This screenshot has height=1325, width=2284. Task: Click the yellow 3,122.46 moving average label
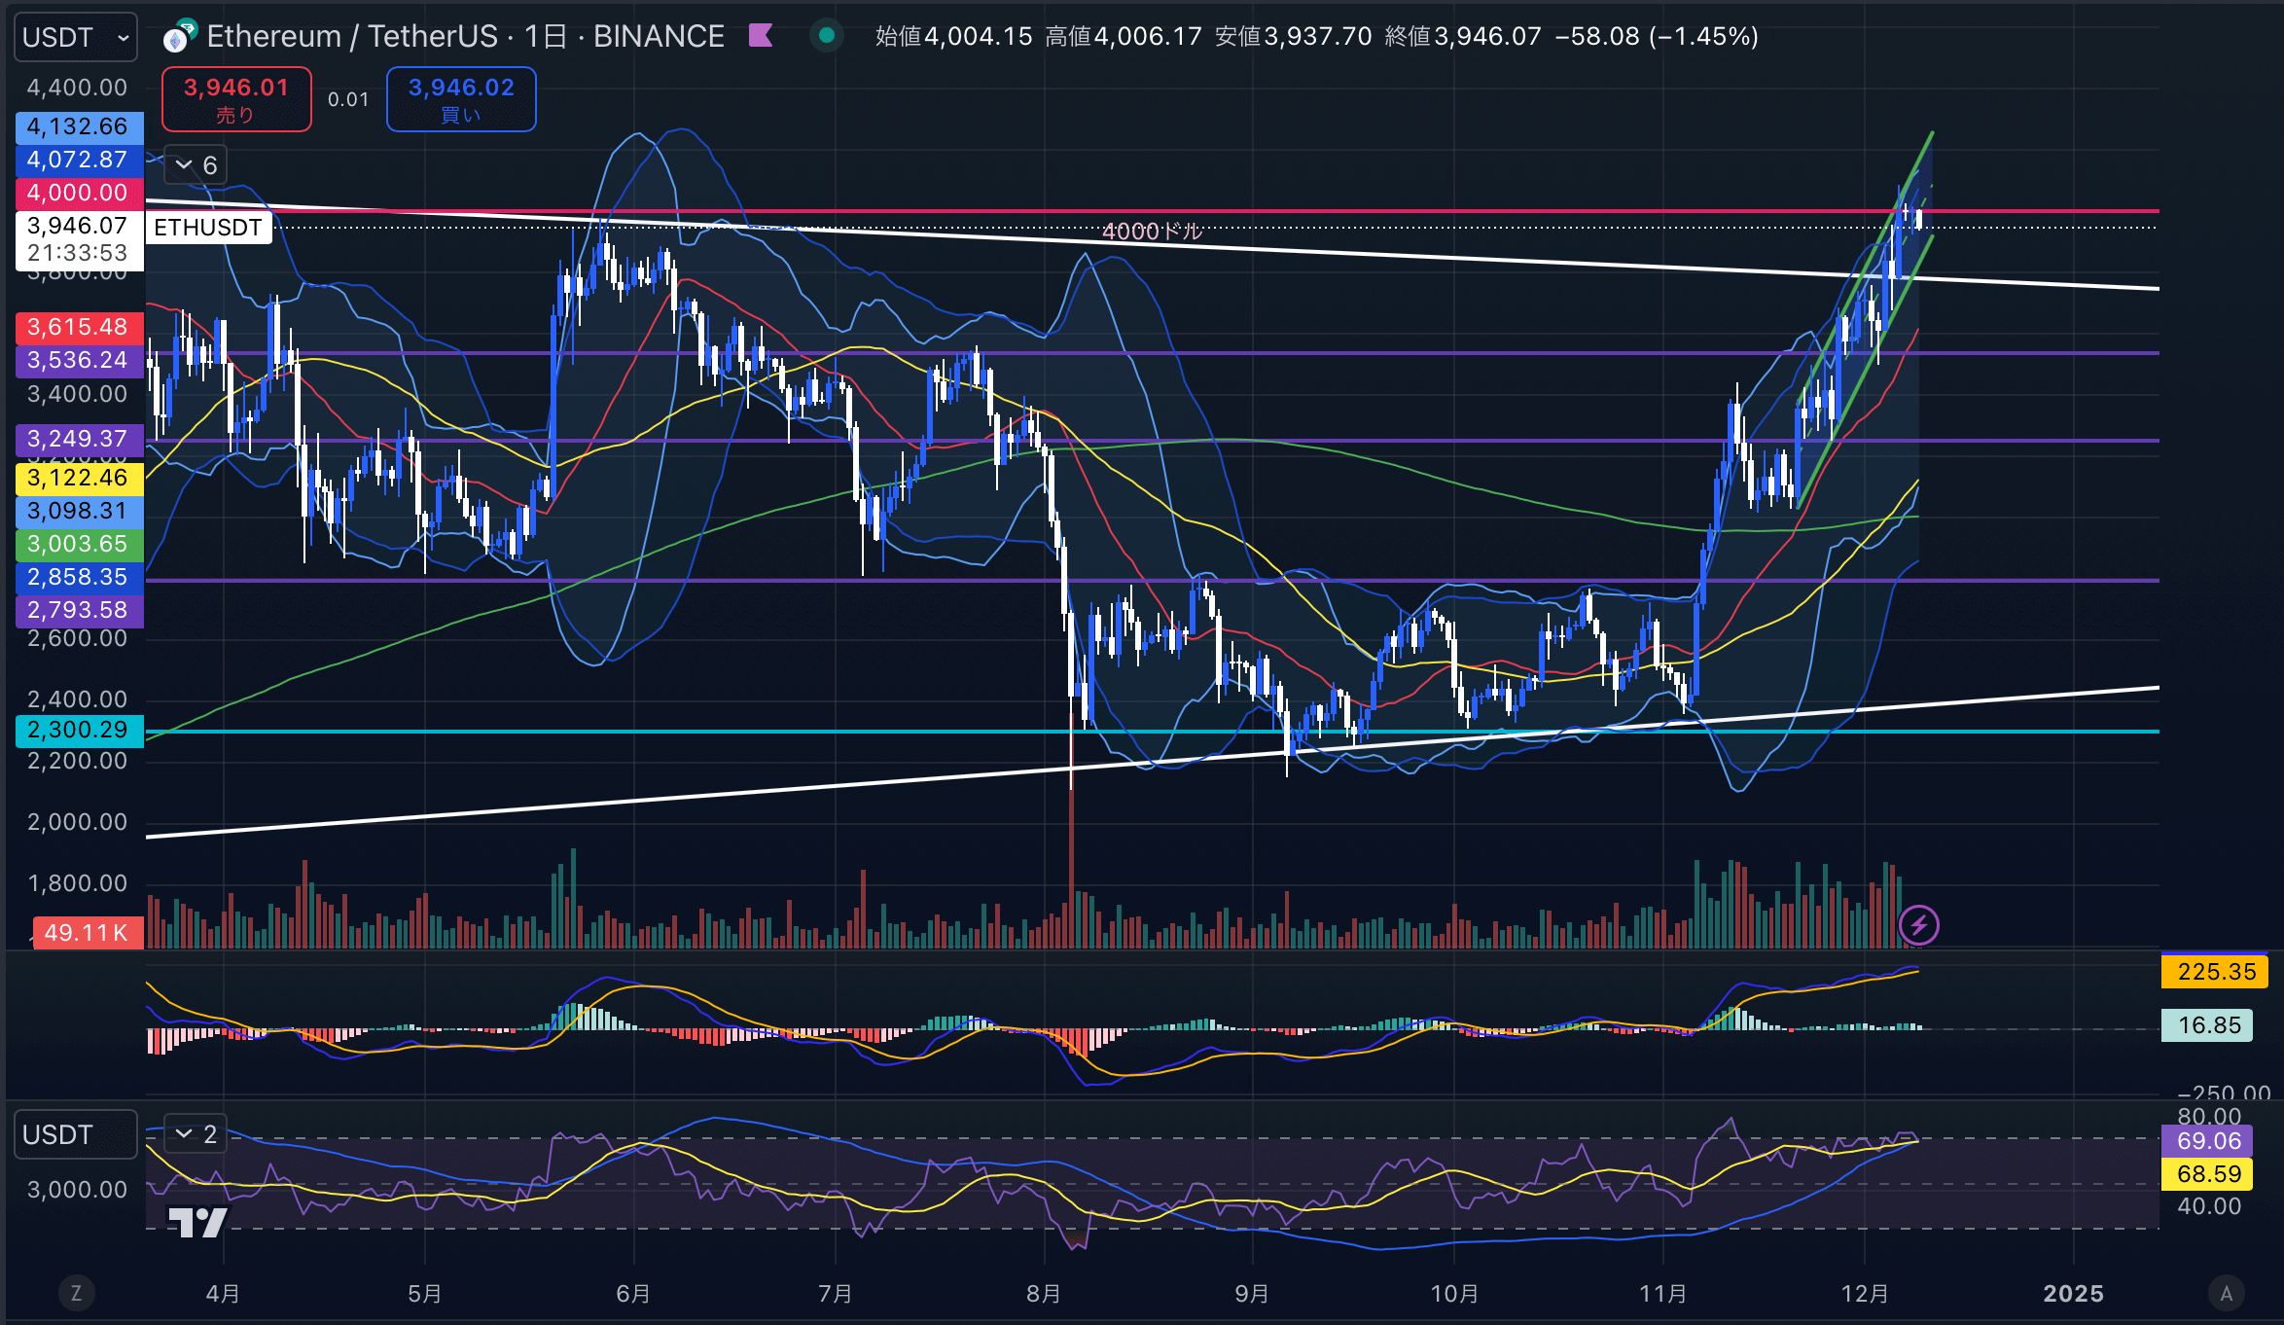coord(79,478)
